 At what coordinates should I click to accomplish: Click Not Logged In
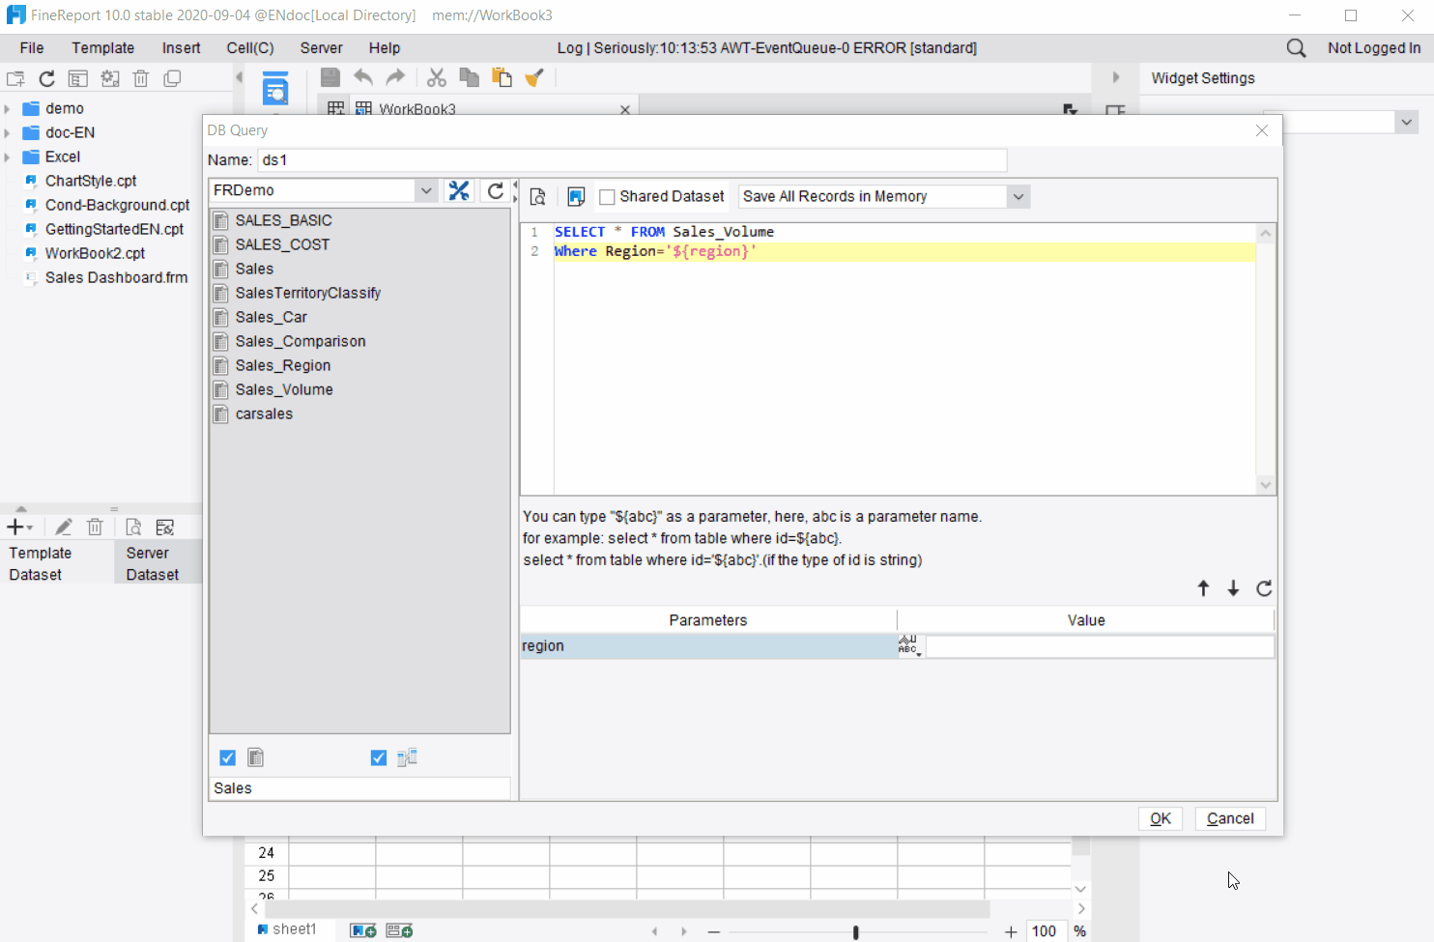point(1373,47)
